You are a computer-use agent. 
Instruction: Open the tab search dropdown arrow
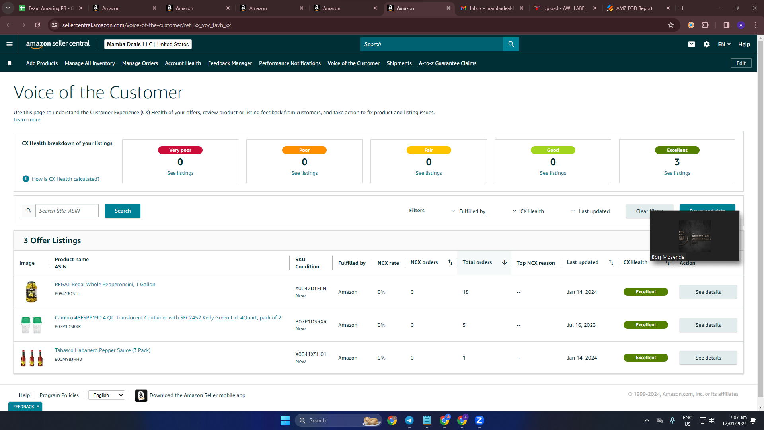pos(8,8)
